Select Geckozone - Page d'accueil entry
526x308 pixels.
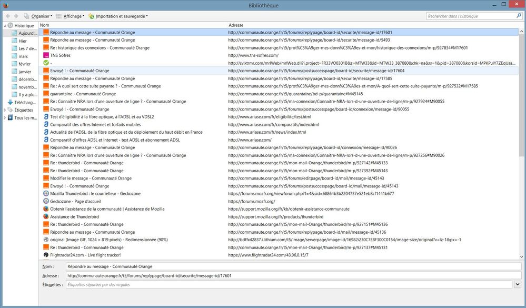pos(279,201)
